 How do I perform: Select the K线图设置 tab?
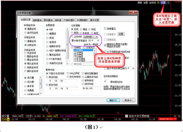click(25, 20)
